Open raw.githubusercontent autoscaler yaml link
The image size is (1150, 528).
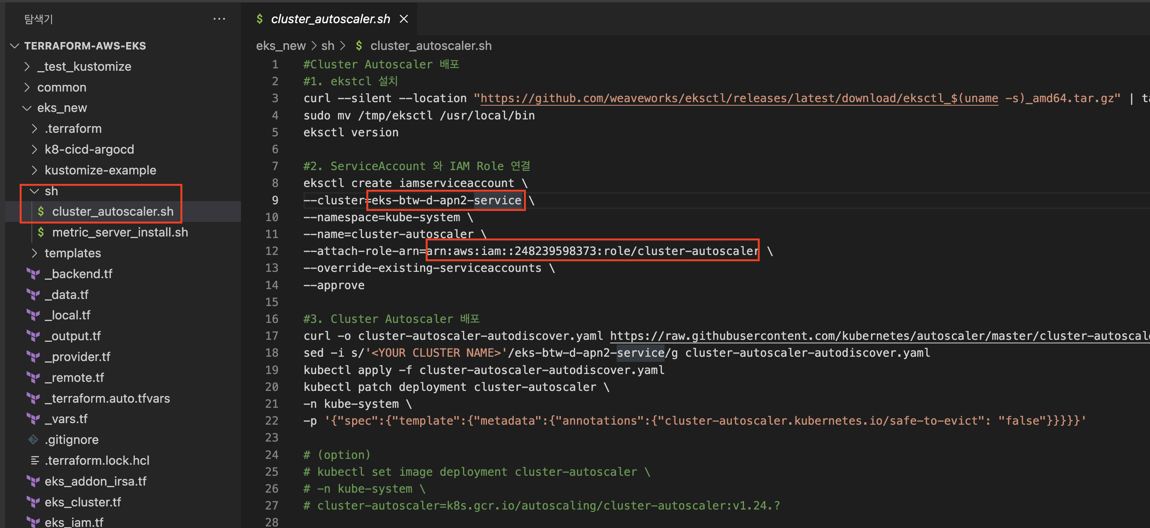(880, 335)
